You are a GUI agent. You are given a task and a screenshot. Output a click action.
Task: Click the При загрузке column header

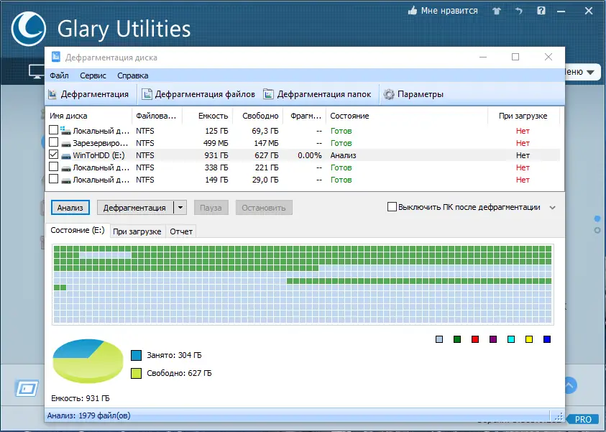coord(523,116)
